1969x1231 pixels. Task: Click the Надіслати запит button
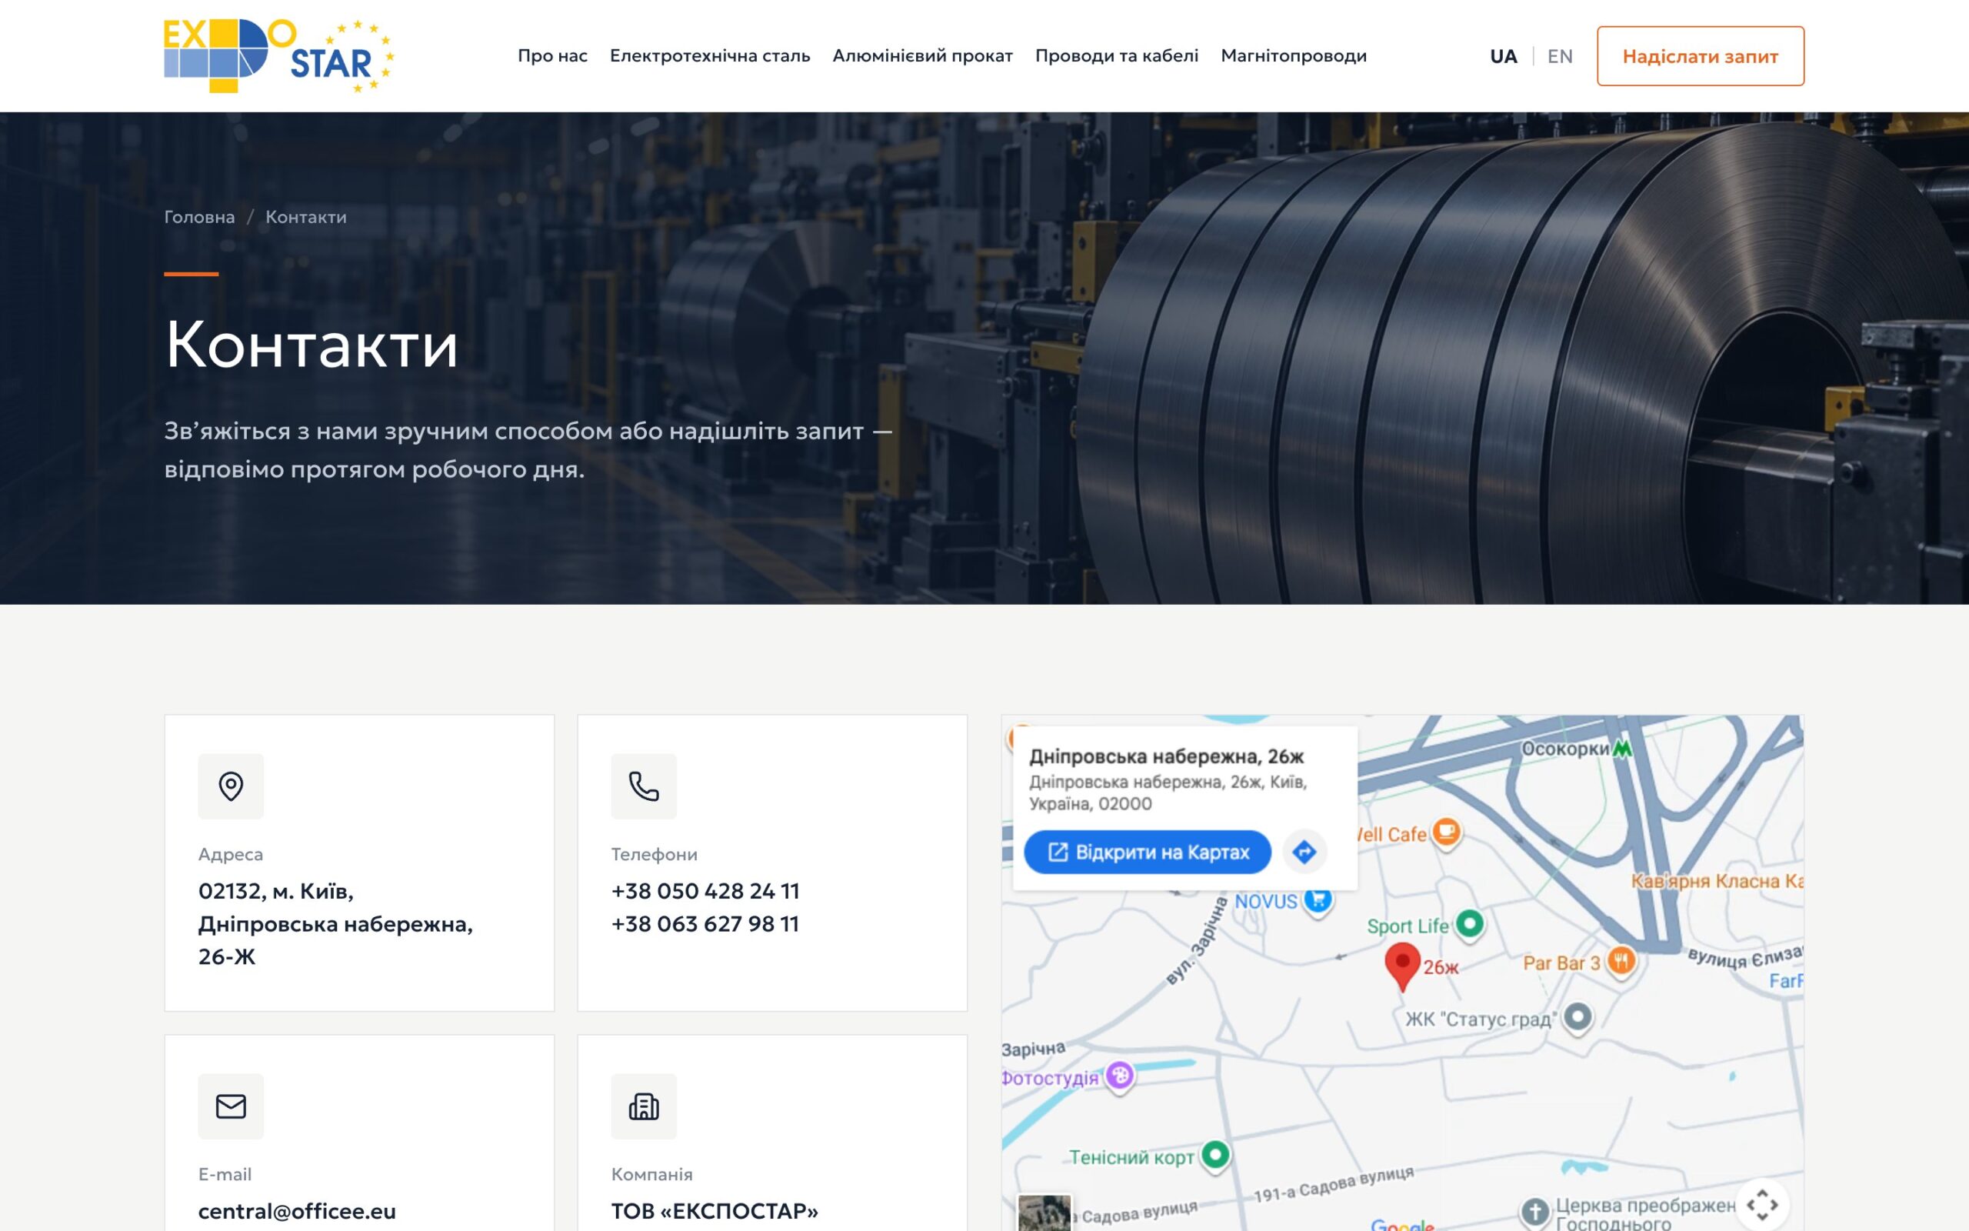[x=1700, y=56]
